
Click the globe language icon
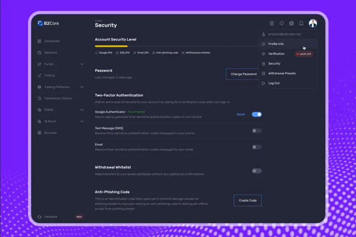pos(291,23)
